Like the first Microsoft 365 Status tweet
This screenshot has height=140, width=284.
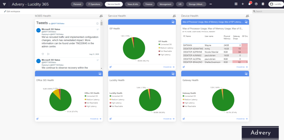43,54
